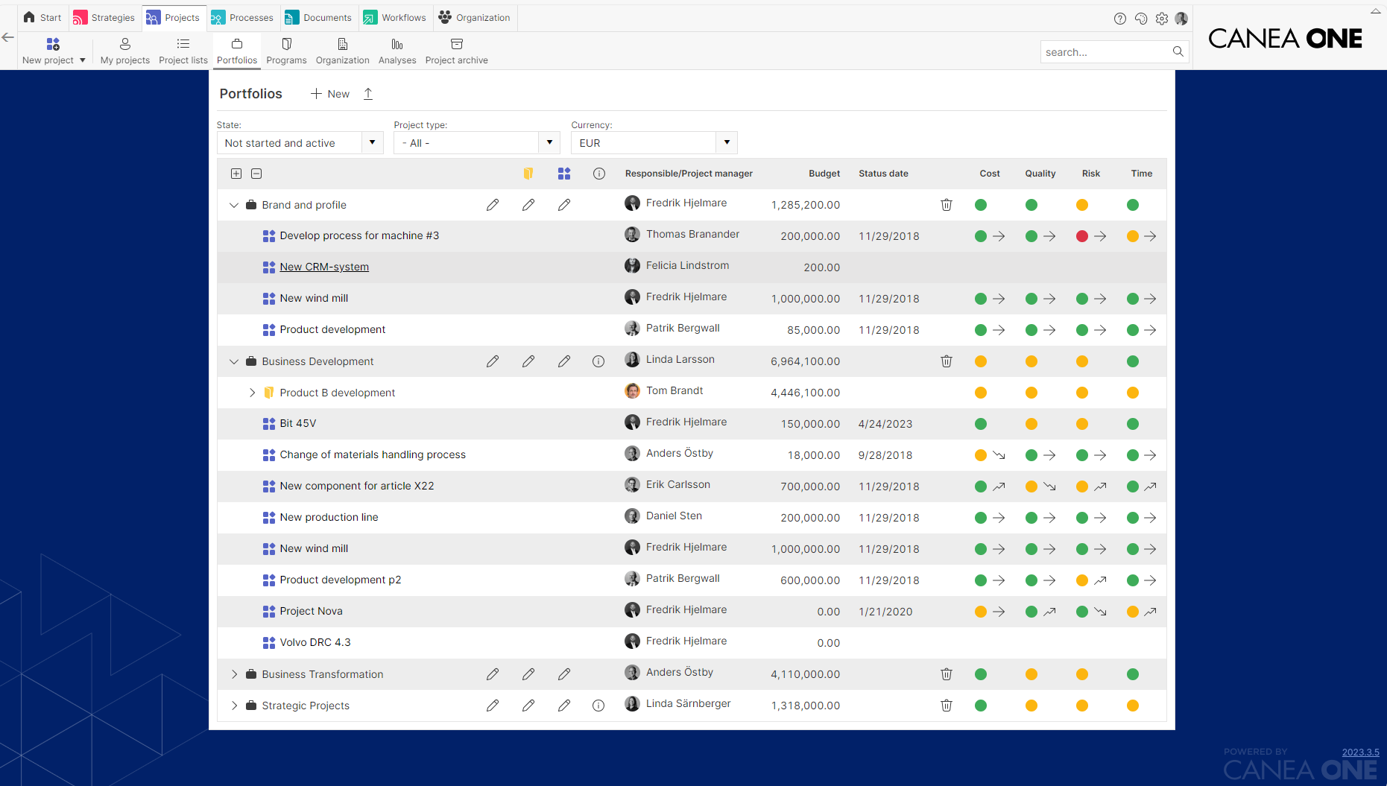Click the collapse all minus icon
This screenshot has height=786, width=1387.
point(256,174)
